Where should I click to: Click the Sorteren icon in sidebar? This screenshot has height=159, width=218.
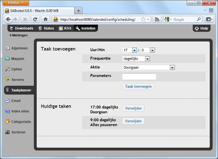point(7,132)
